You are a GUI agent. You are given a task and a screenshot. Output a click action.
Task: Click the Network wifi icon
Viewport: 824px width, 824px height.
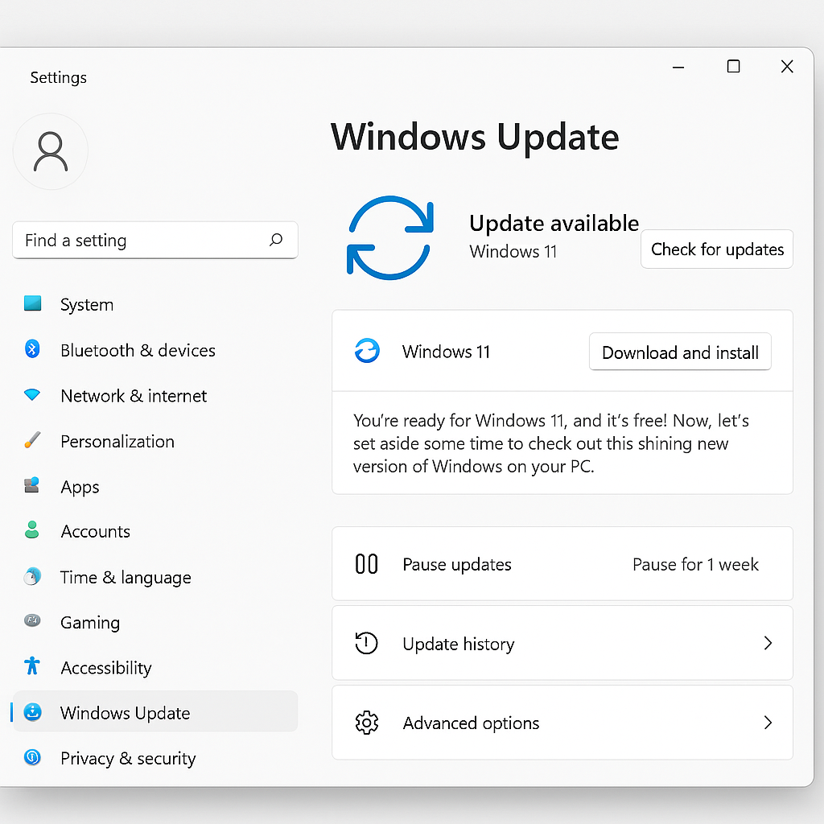pos(32,394)
